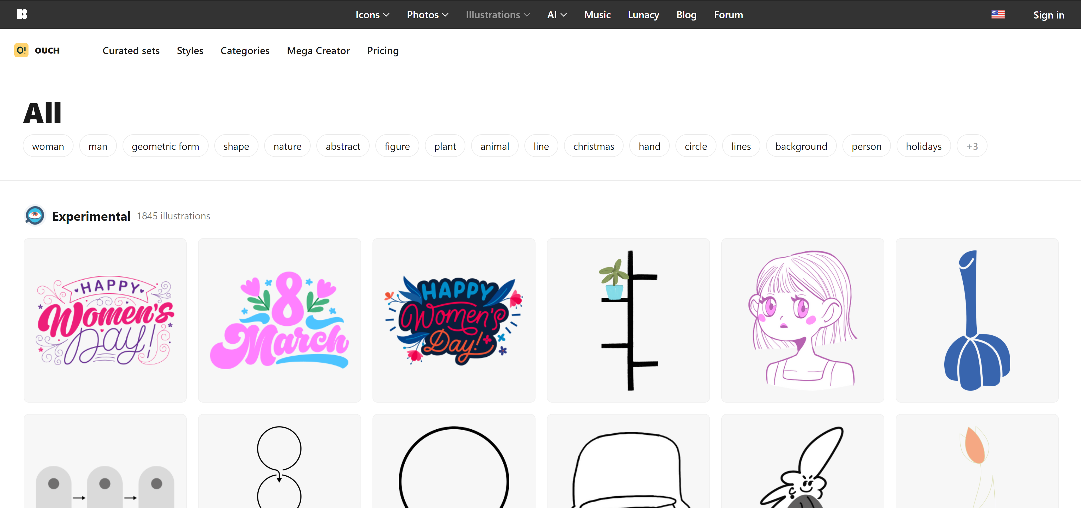Screen dimensions: 1081x508
Task: Open the plant shelf illustration
Action: pos(628,320)
